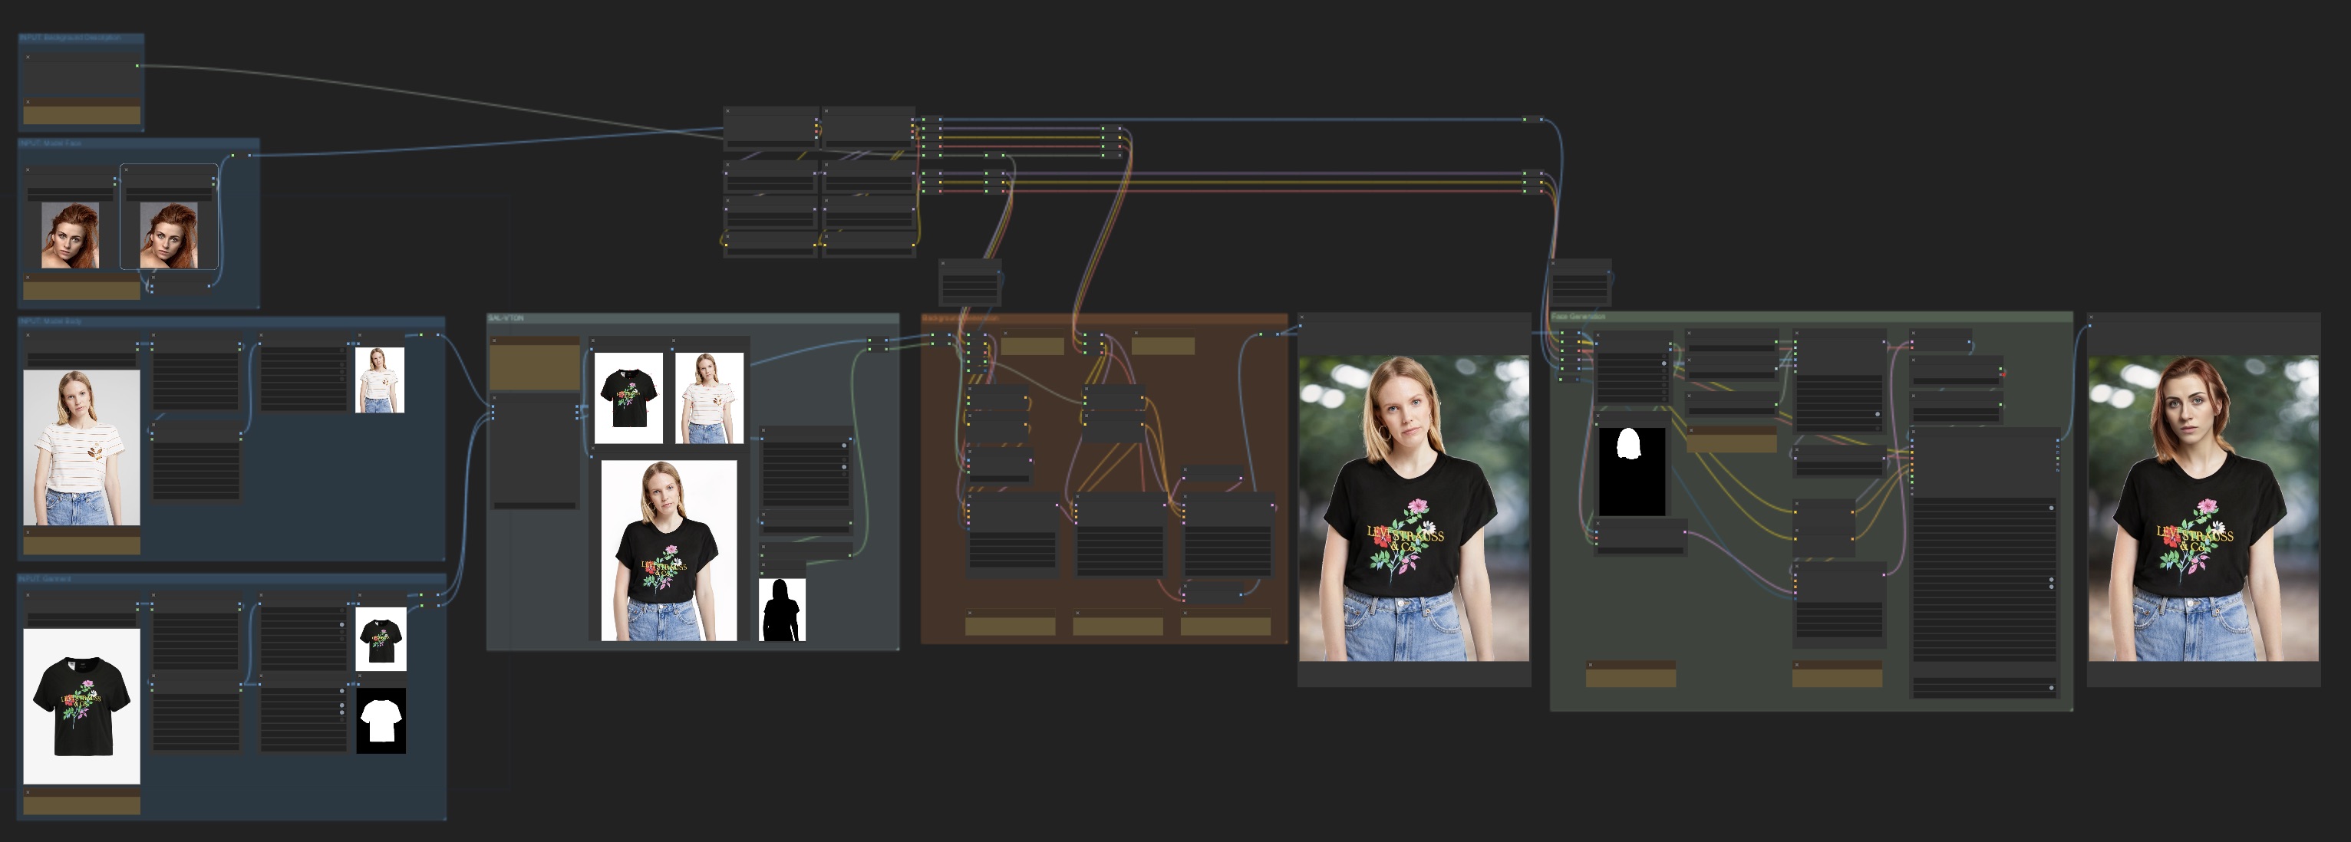Click the SAL-VTON group title bar

point(506,317)
